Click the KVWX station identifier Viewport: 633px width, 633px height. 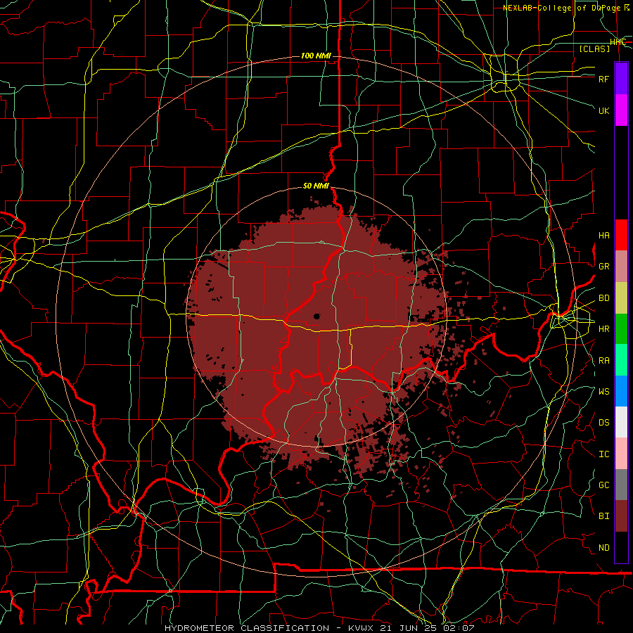[x=362, y=628]
